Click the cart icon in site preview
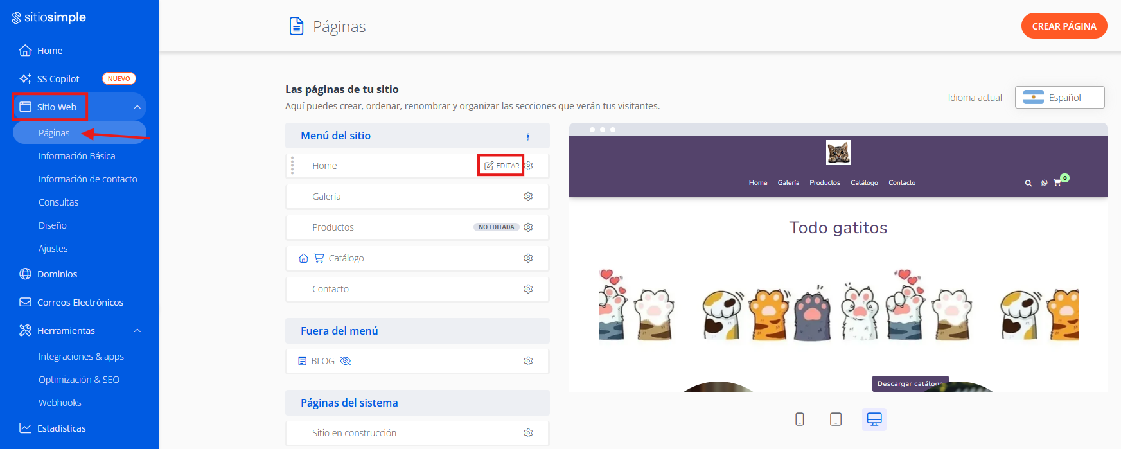Image resolution: width=1121 pixels, height=449 pixels. tap(1057, 183)
